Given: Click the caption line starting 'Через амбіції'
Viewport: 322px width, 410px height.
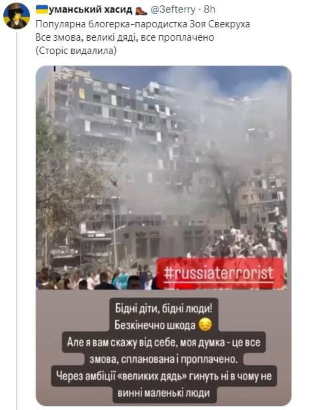Looking at the screenshot, I should (164, 376).
